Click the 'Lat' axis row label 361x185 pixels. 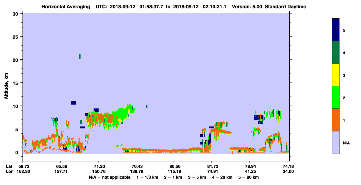click(x=9, y=166)
